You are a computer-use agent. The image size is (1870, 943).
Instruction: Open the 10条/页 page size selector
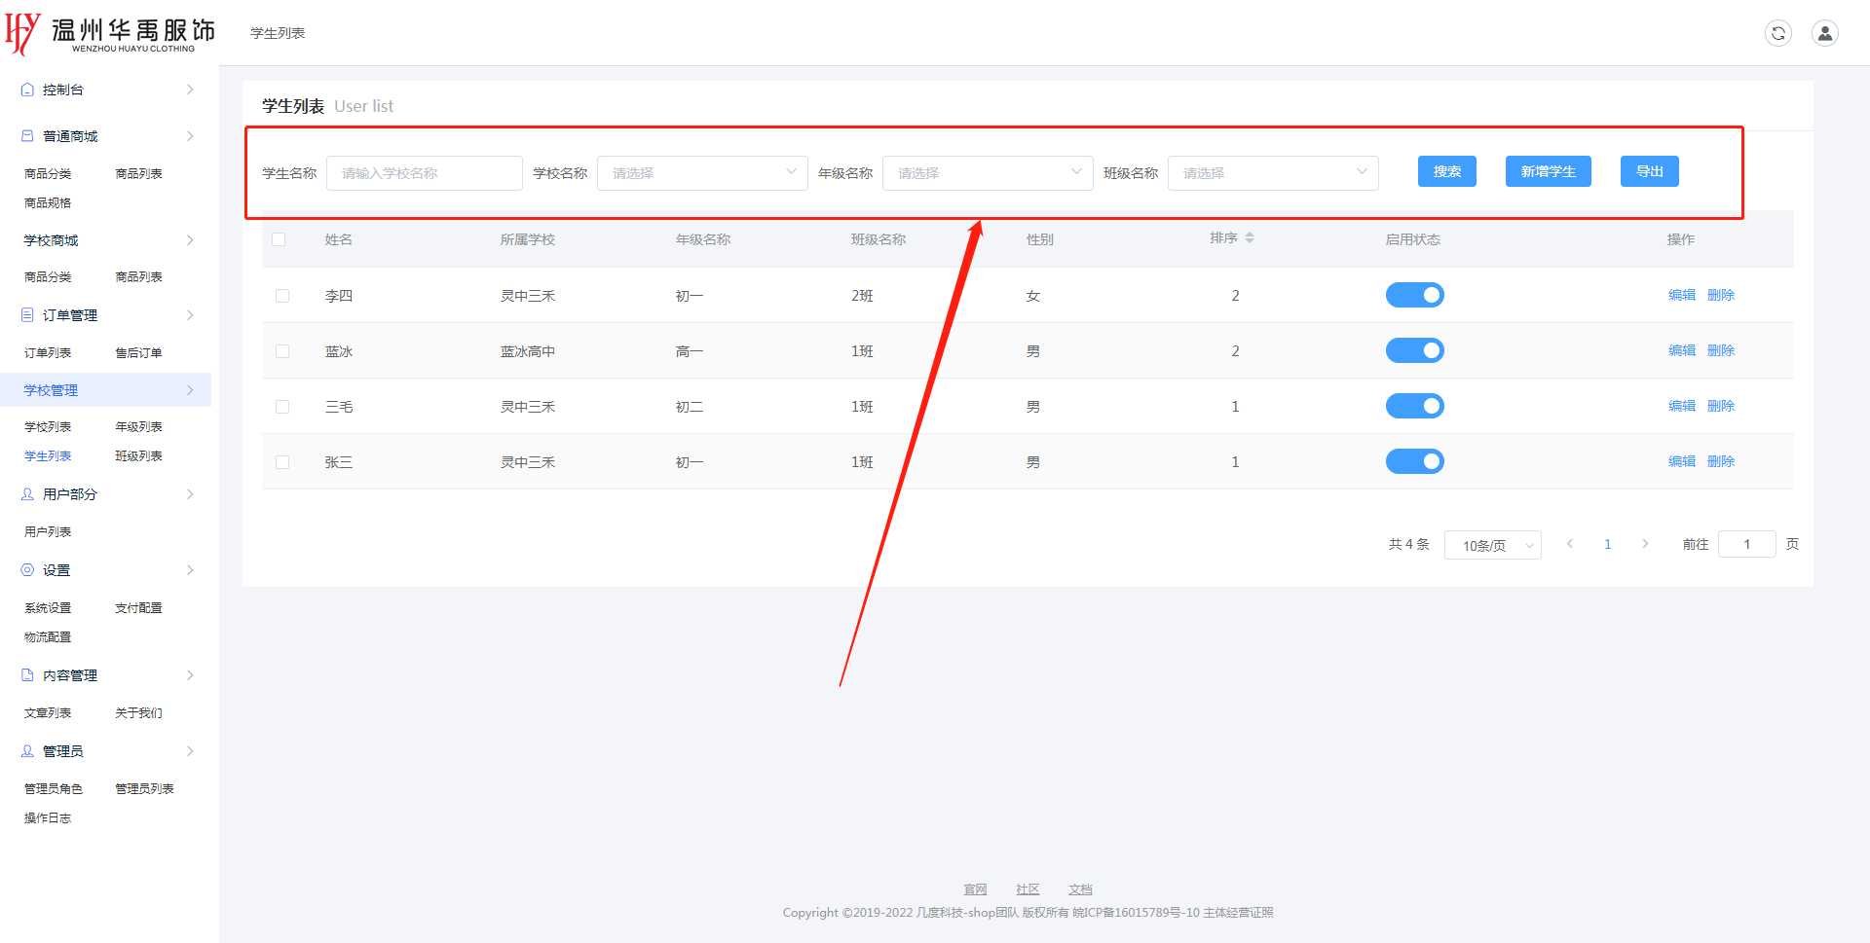(x=1492, y=545)
